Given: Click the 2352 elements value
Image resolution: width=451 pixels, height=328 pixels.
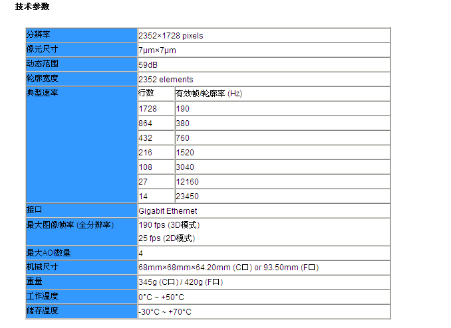Looking at the screenshot, I should (166, 79).
